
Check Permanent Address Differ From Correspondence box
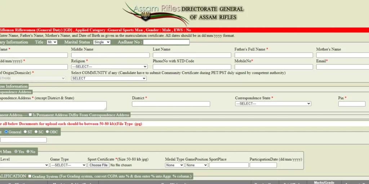pyautogui.click(x=30, y=115)
